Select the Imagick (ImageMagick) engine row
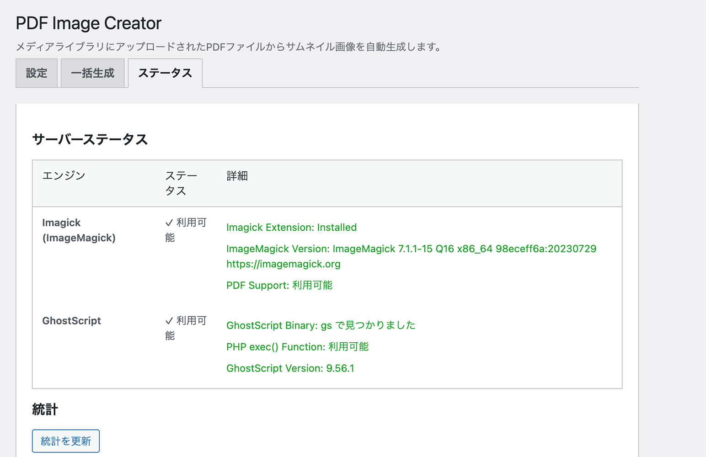 [79, 230]
